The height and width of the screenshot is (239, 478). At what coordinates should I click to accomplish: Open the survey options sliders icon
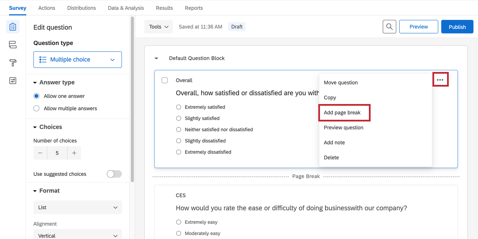[13, 81]
